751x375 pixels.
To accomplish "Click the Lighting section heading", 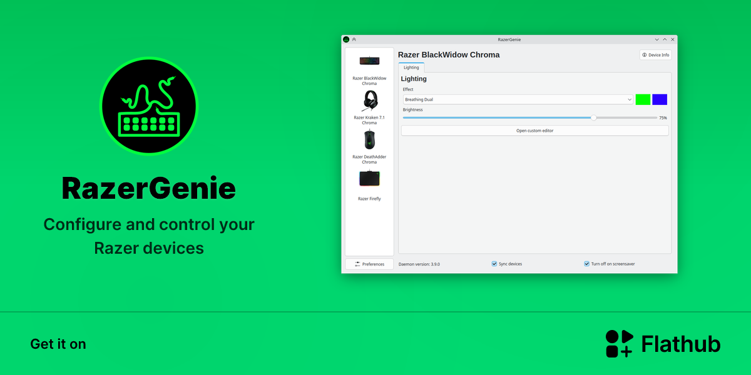I will pyautogui.click(x=414, y=79).
